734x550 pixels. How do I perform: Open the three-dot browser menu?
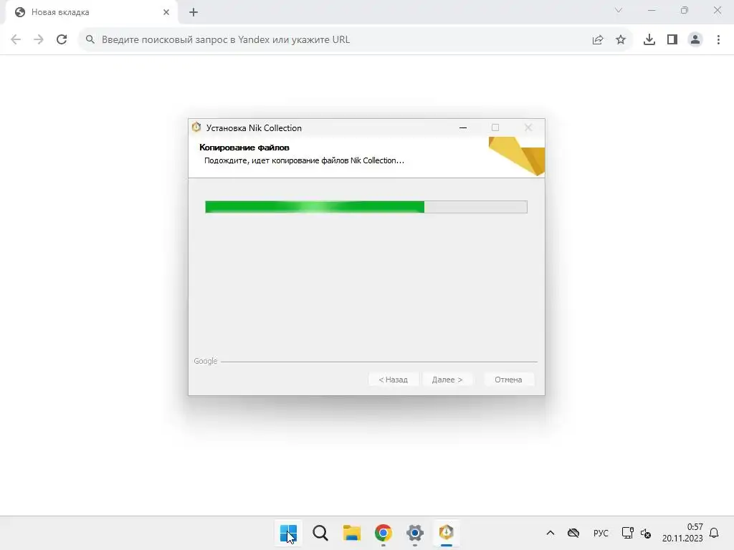pyautogui.click(x=718, y=40)
